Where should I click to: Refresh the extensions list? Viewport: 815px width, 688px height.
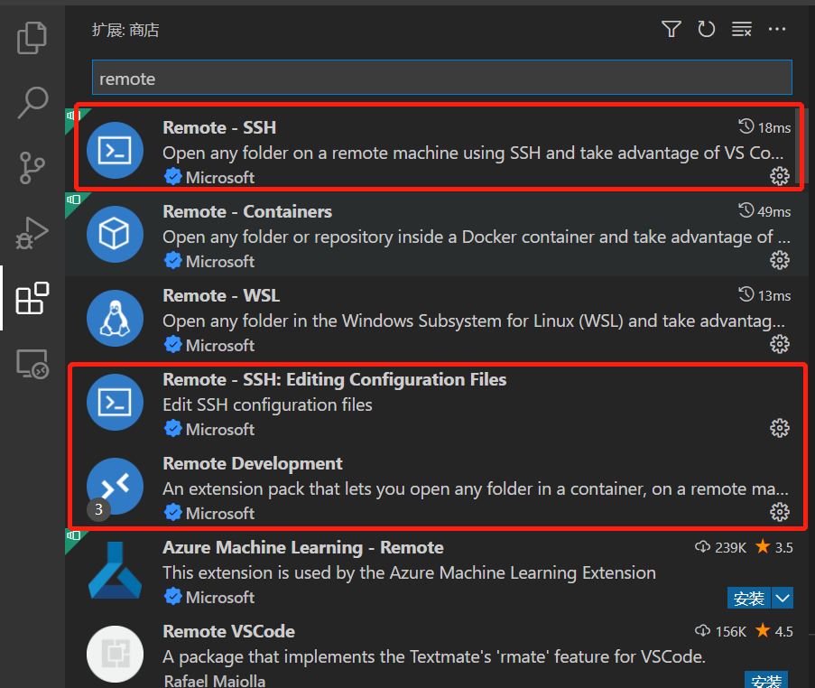(x=706, y=30)
